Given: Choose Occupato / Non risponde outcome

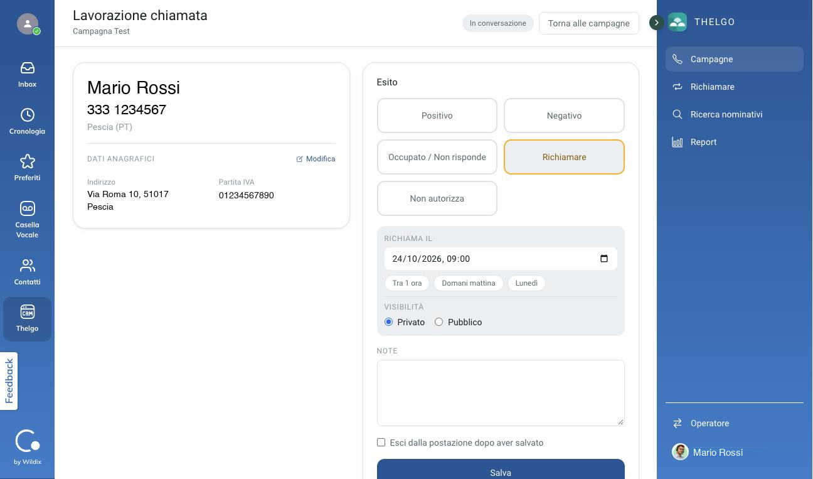Looking at the screenshot, I should coord(437,157).
